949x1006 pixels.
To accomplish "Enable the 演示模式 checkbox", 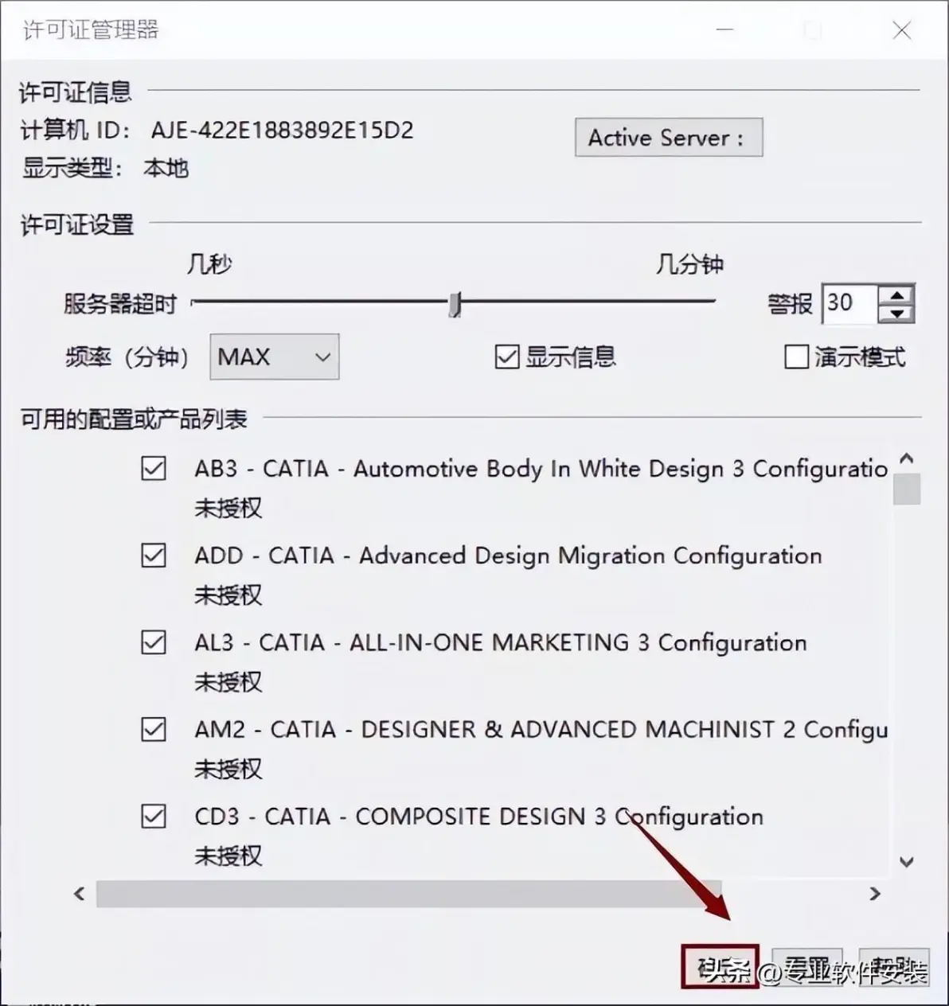I will [x=796, y=357].
